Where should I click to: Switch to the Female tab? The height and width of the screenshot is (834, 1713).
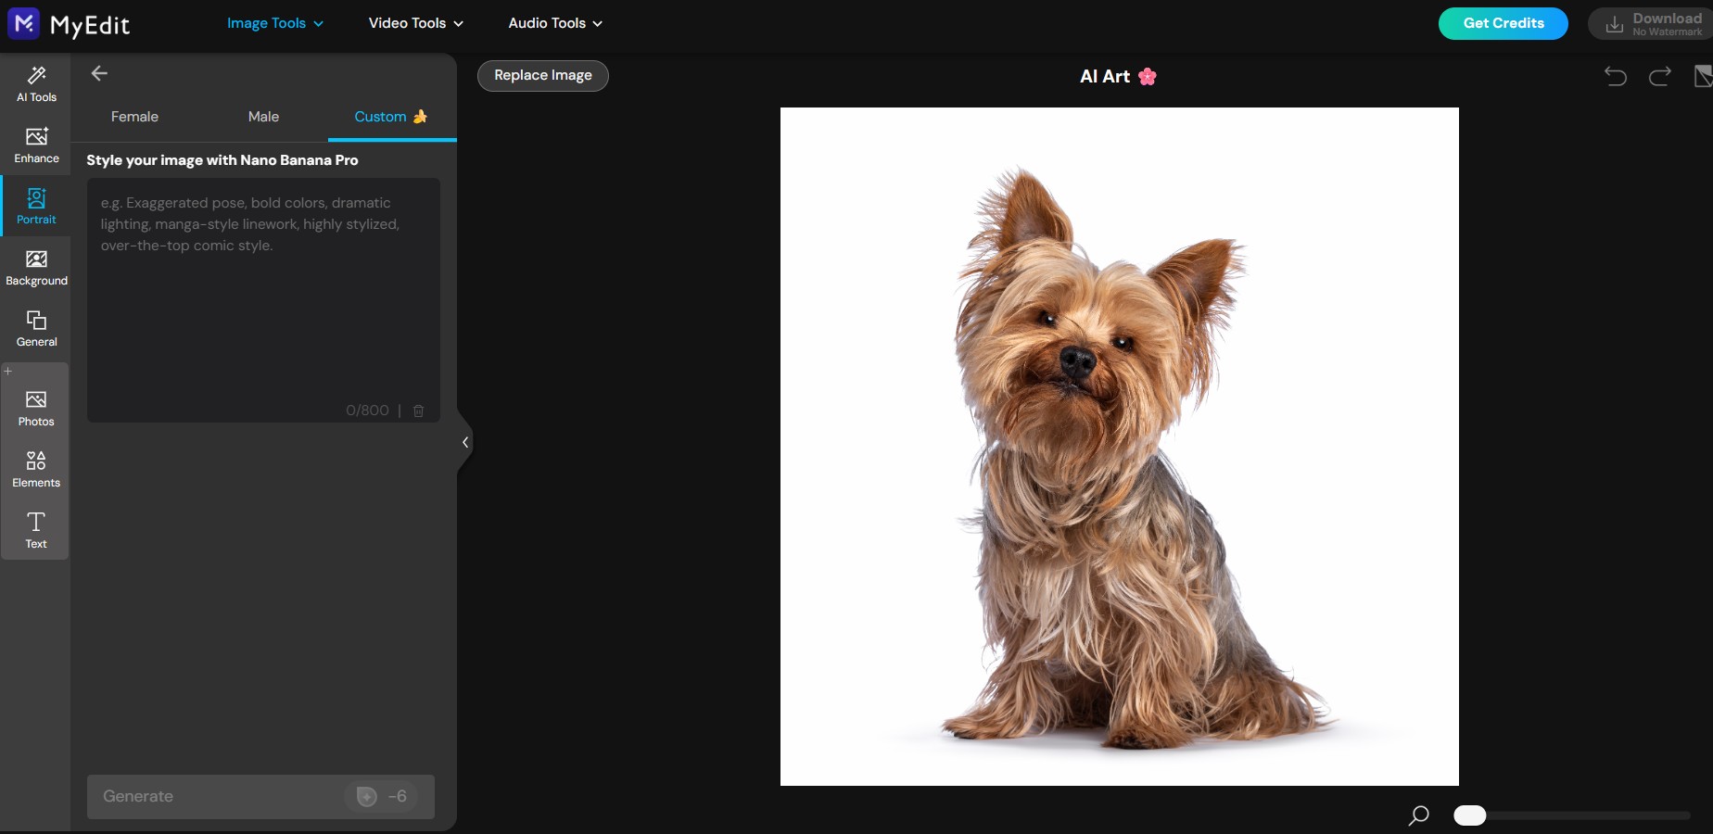(x=133, y=117)
